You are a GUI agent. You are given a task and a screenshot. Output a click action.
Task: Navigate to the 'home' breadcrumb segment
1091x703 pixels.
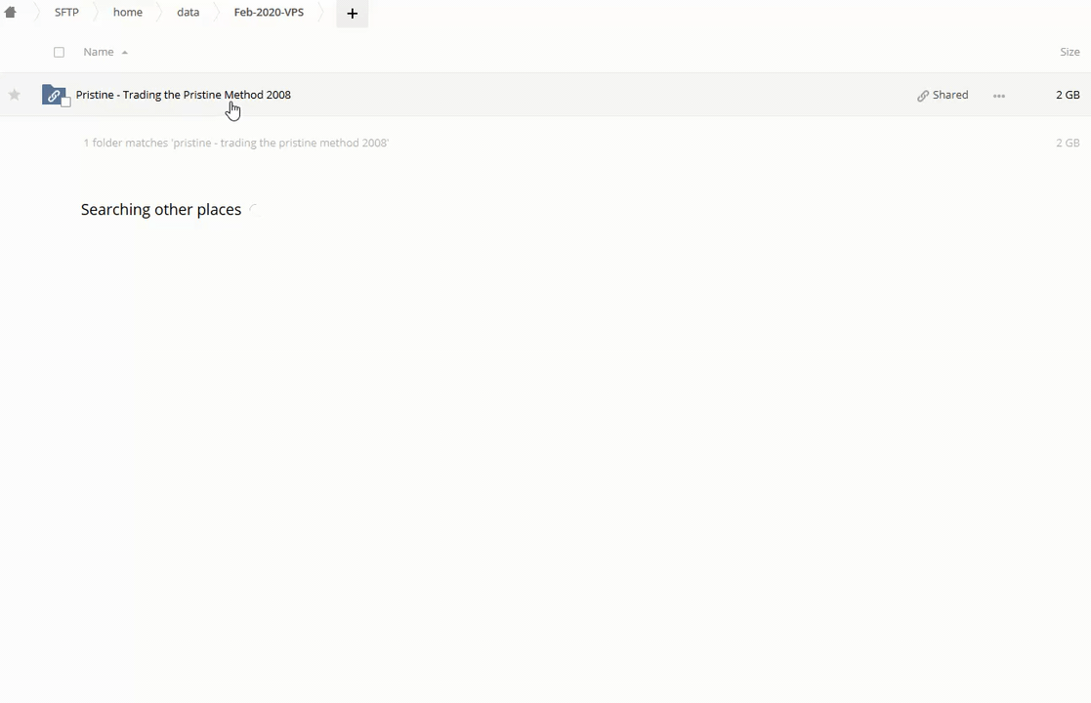pyautogui.click(x=127, y=13)
